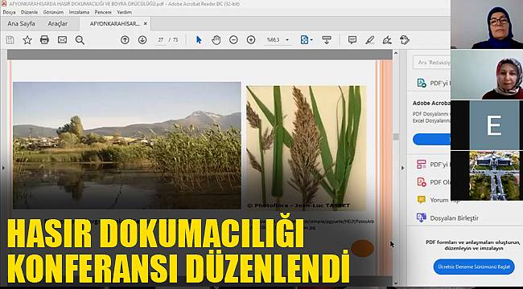Click the vertical scrollbar up arrow
Image resolution: width=523 pixels, height=289 pixels.
point(396,53)
